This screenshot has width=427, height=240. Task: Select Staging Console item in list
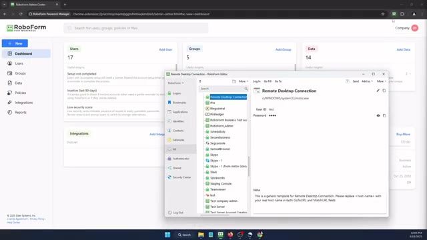pyautogui.click(x=221, y=184)
